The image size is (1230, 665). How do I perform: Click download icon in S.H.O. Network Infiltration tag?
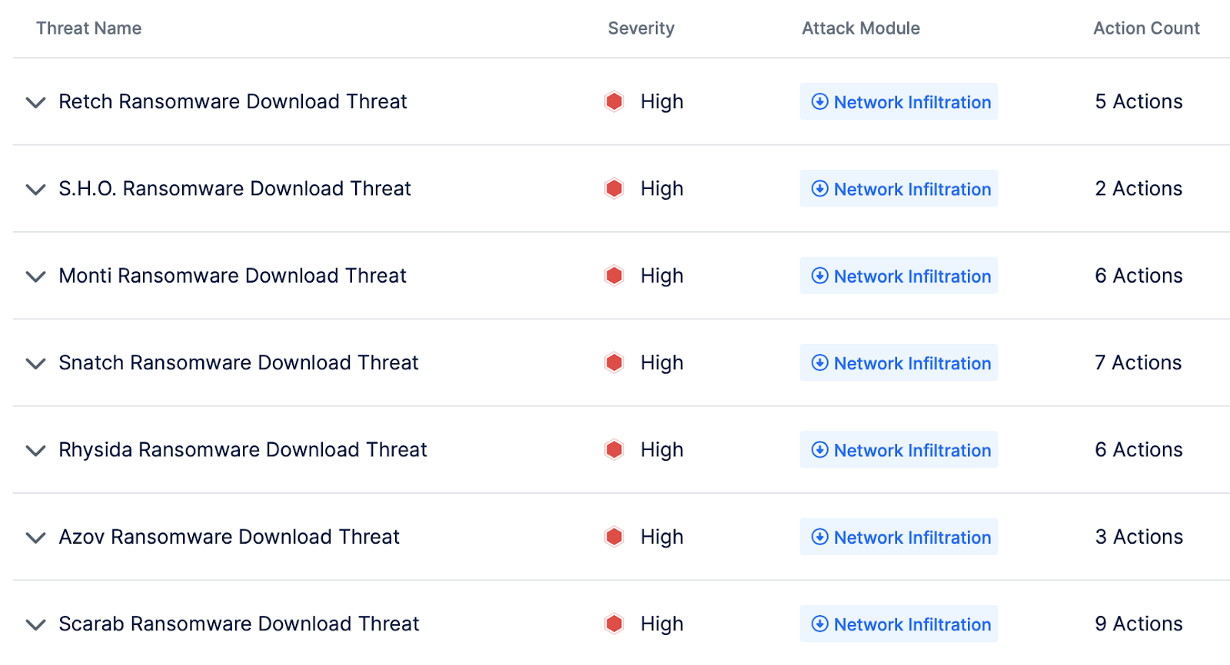820,189
